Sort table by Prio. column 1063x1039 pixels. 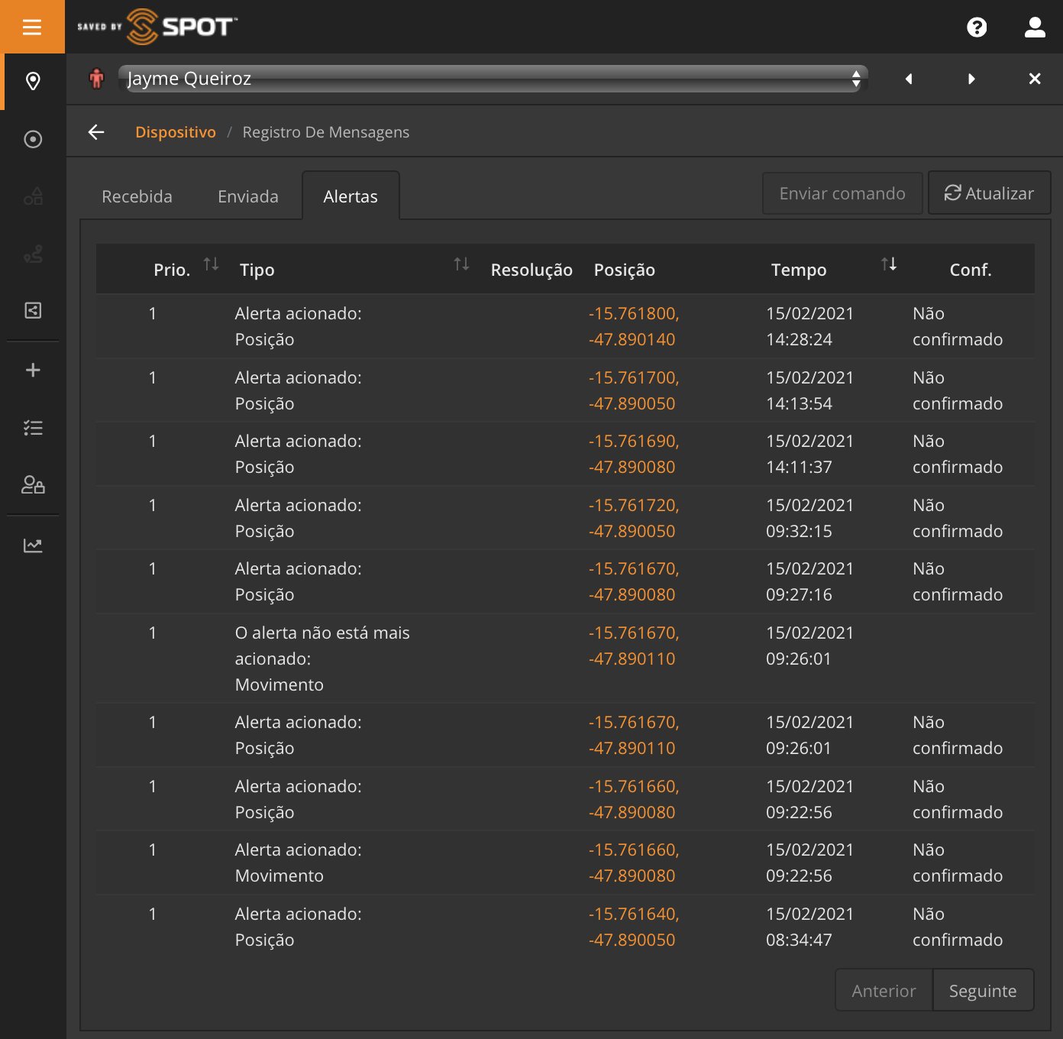pos(212,264)
